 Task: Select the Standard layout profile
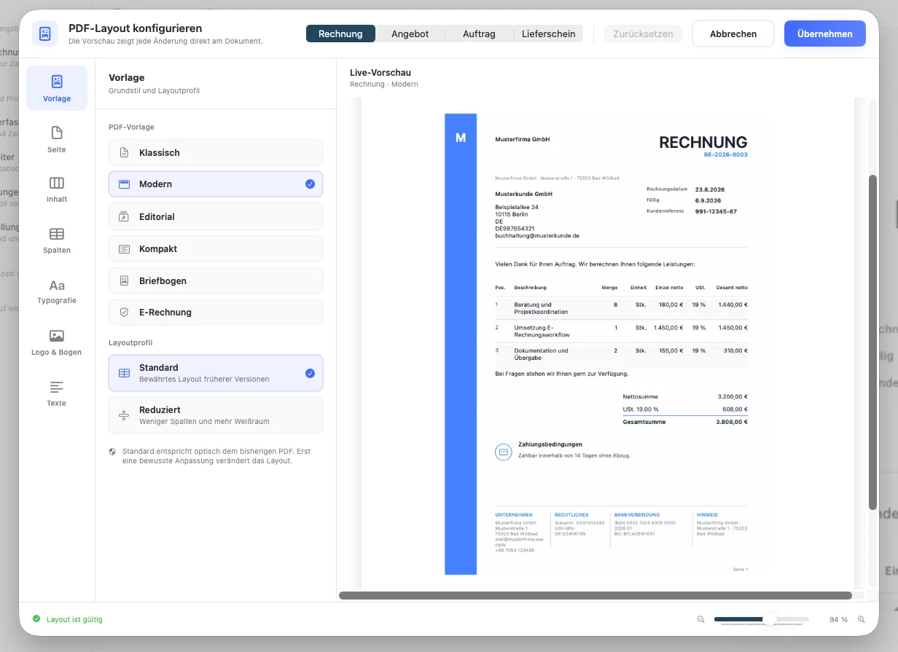216,373
